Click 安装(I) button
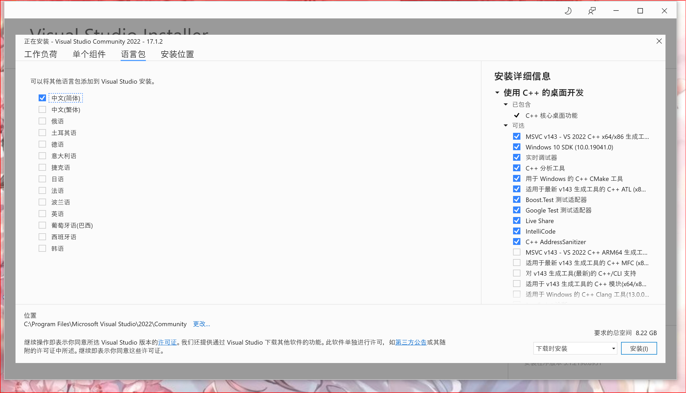Viewport: 686px width, 393px height. tap(639, 348)
